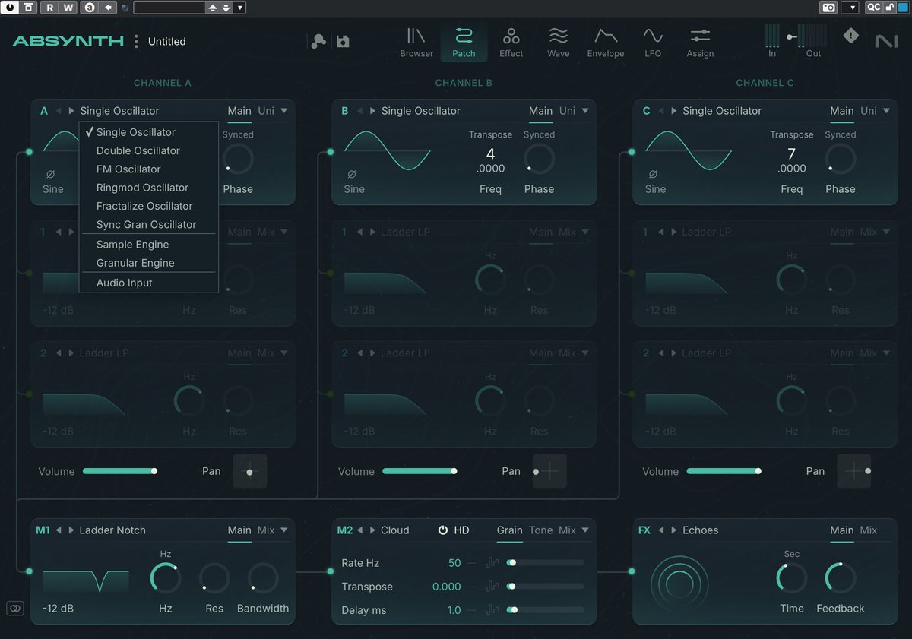Image resolution: width=912 pixels, height=639 pixels.
Task: Click the Channel B Pan XY pad
Action: click(549, 471)
